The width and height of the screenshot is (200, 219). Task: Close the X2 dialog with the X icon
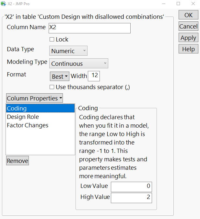coord(193,4)
